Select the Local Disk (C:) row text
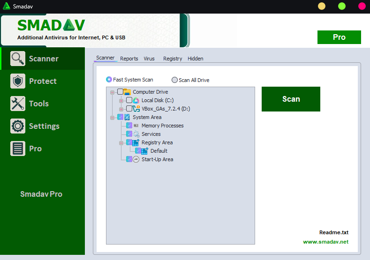Image resolution: width=370 pixels, height=260 pixels. 158,100
